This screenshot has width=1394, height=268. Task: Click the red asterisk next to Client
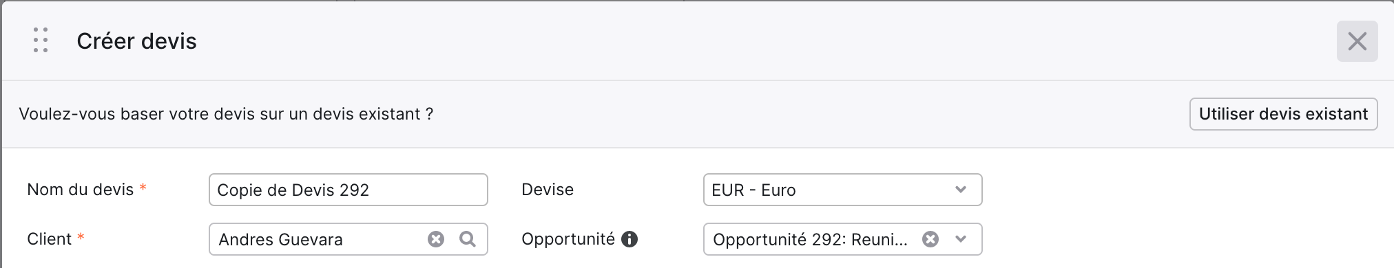(81, 237)
